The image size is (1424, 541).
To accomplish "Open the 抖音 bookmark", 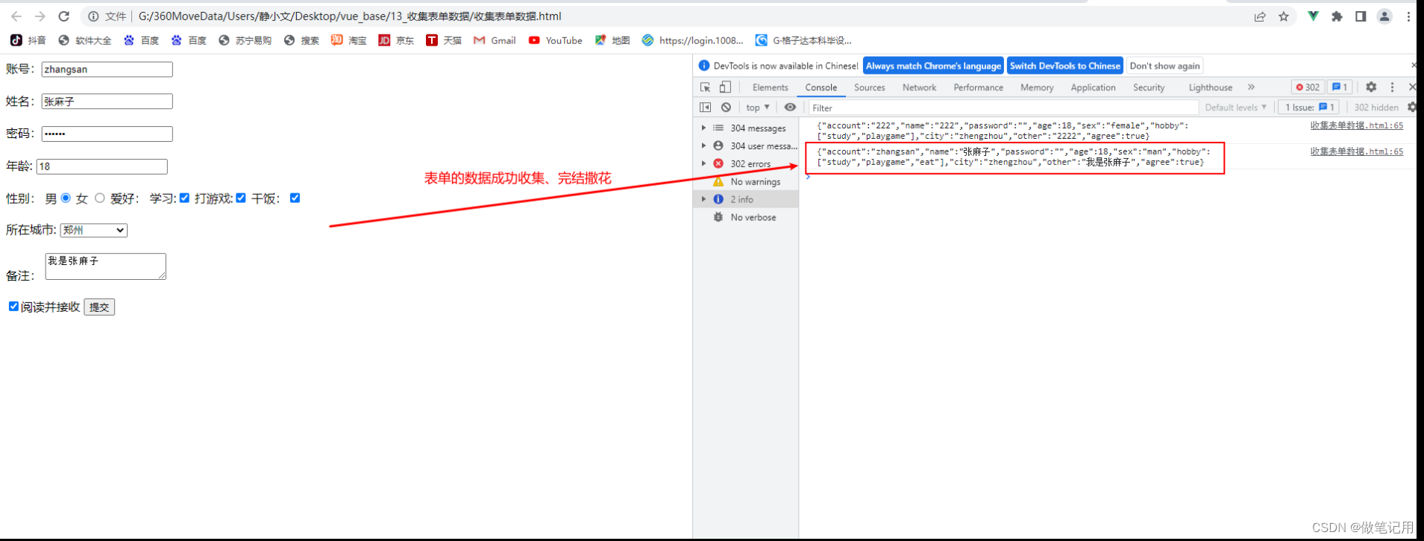I will click(x=28, y=40).
